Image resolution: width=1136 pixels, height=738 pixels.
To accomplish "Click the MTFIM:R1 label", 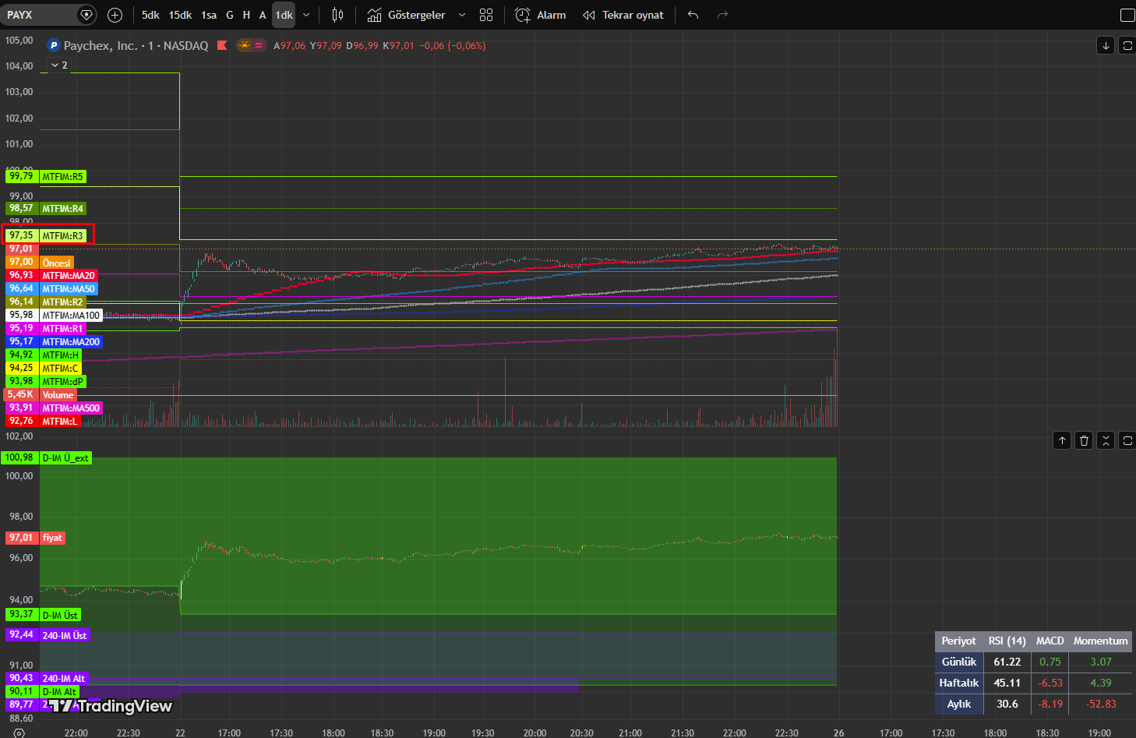I will pyautogui.click(x=62, y=329).
